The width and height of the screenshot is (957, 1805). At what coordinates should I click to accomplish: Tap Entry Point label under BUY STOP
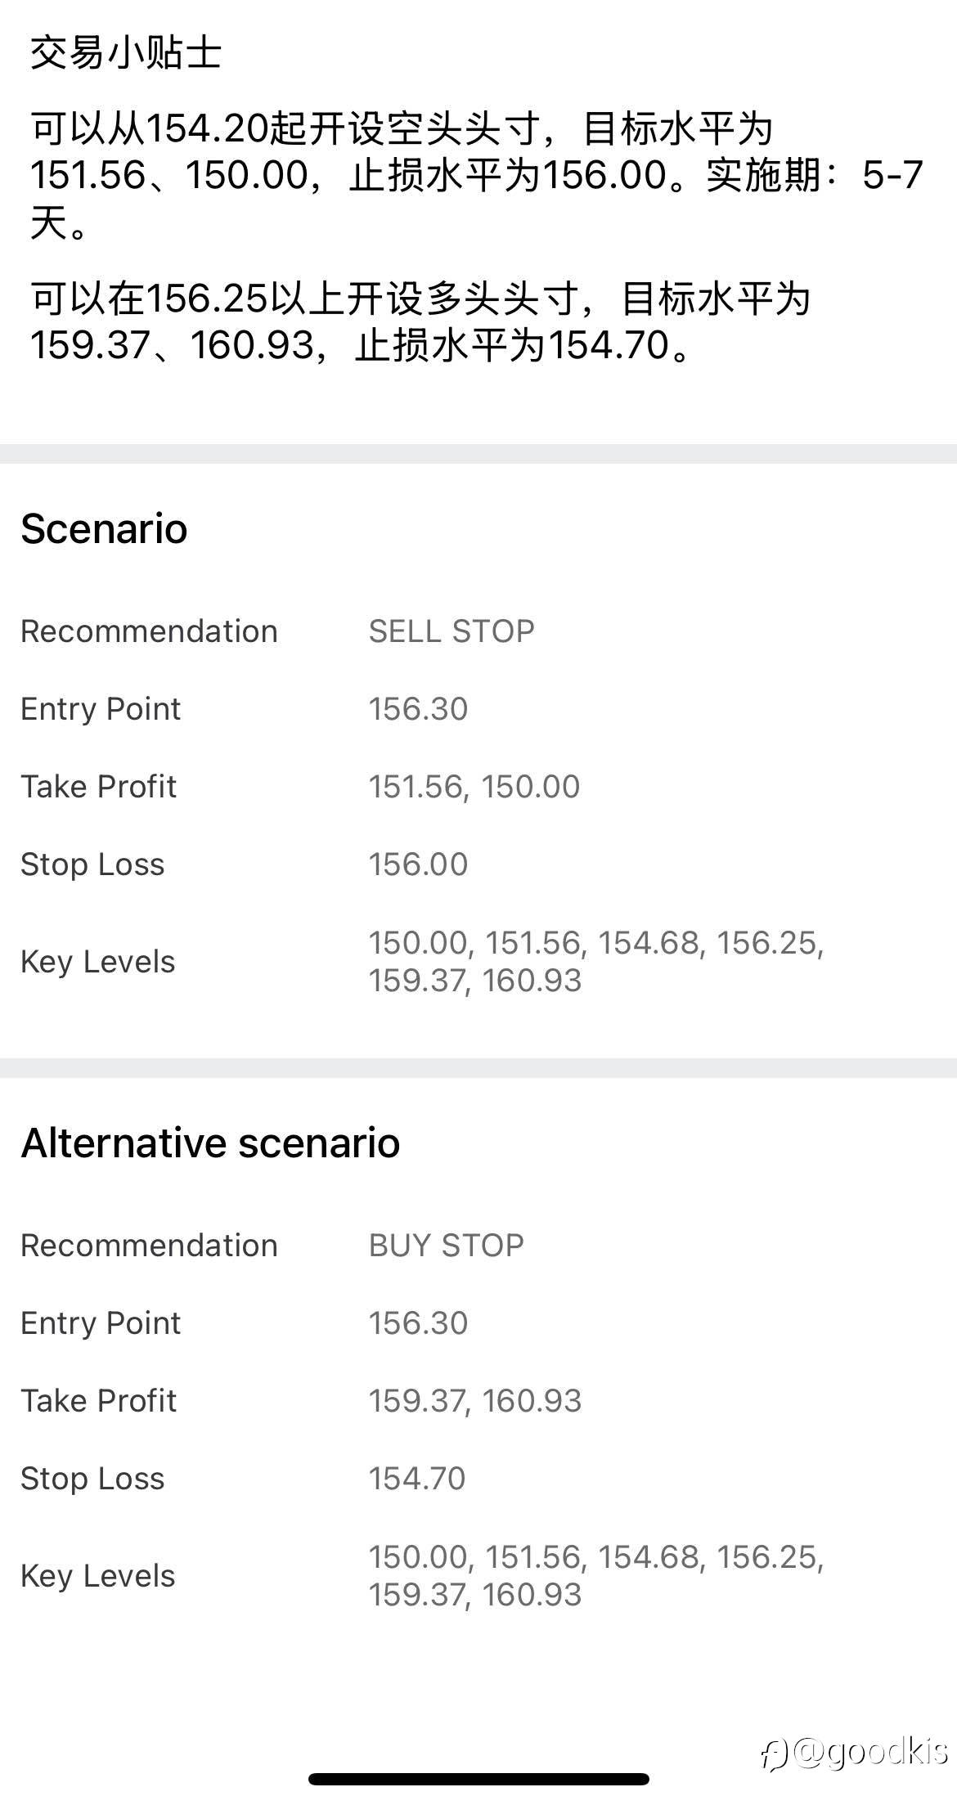101,1323
